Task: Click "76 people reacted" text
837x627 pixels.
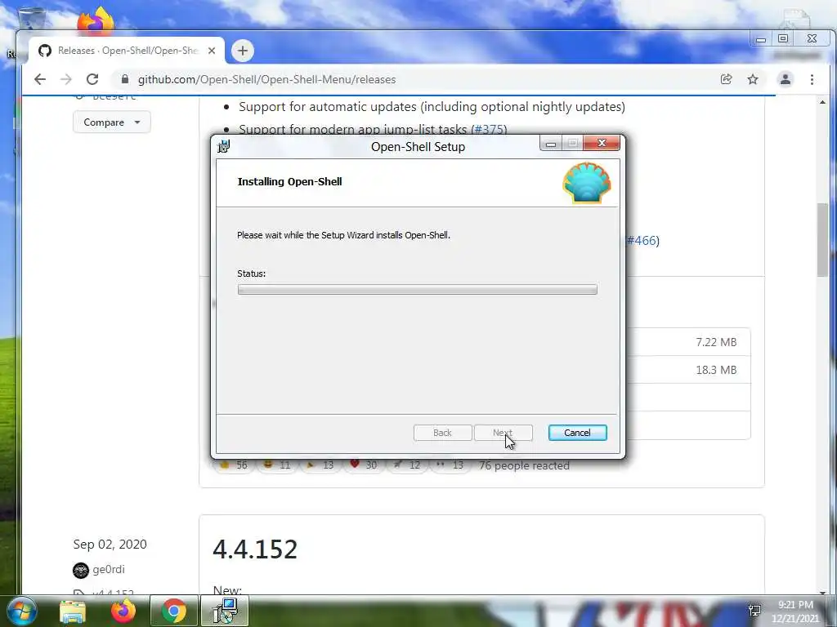Action: pos(524,465)
